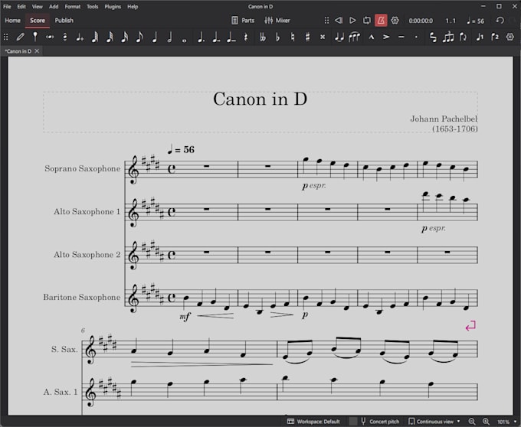
Task: Open the Plugins menu
Action: click(x=113, y=6)
